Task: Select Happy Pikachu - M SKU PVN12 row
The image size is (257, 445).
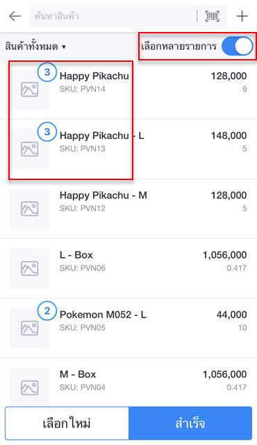Action: tap(128, 209)
